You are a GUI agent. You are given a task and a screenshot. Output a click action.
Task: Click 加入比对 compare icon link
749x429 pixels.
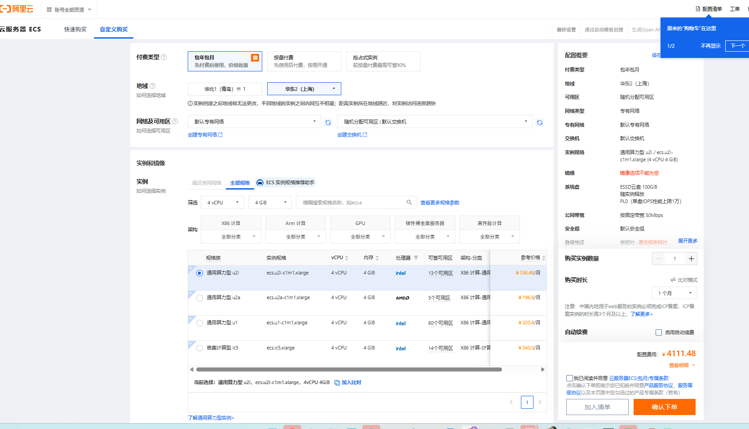348,383
